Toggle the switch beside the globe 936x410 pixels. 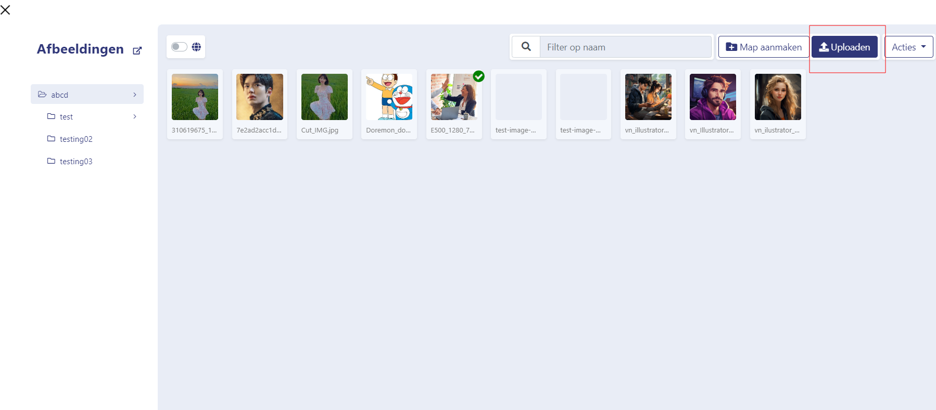point(179,47)
